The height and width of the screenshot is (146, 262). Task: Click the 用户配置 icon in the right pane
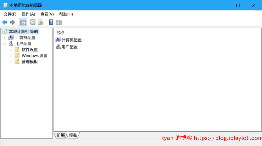58,47
